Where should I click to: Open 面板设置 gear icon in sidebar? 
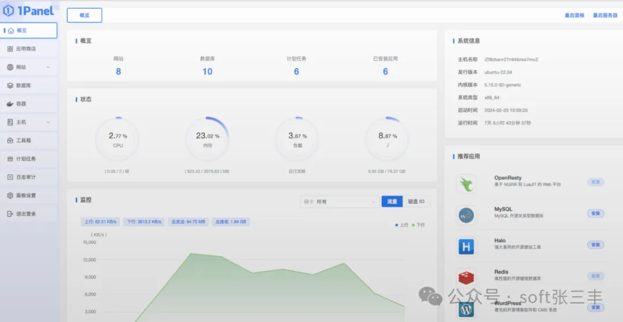[x=10, y=195]
